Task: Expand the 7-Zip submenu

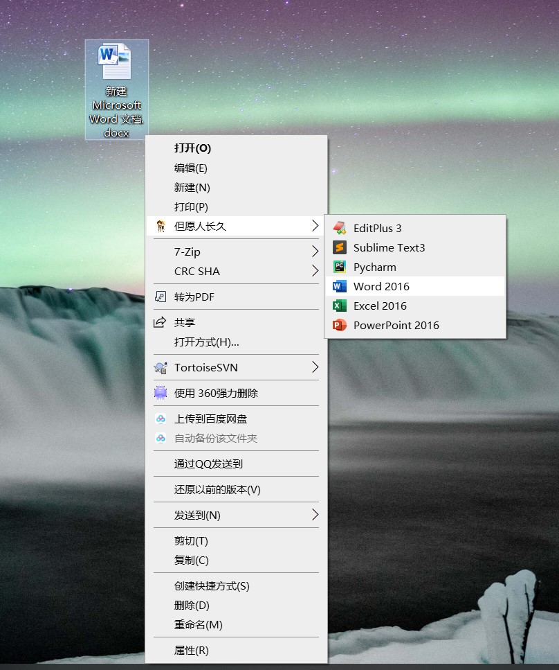Action: point(235,252)
